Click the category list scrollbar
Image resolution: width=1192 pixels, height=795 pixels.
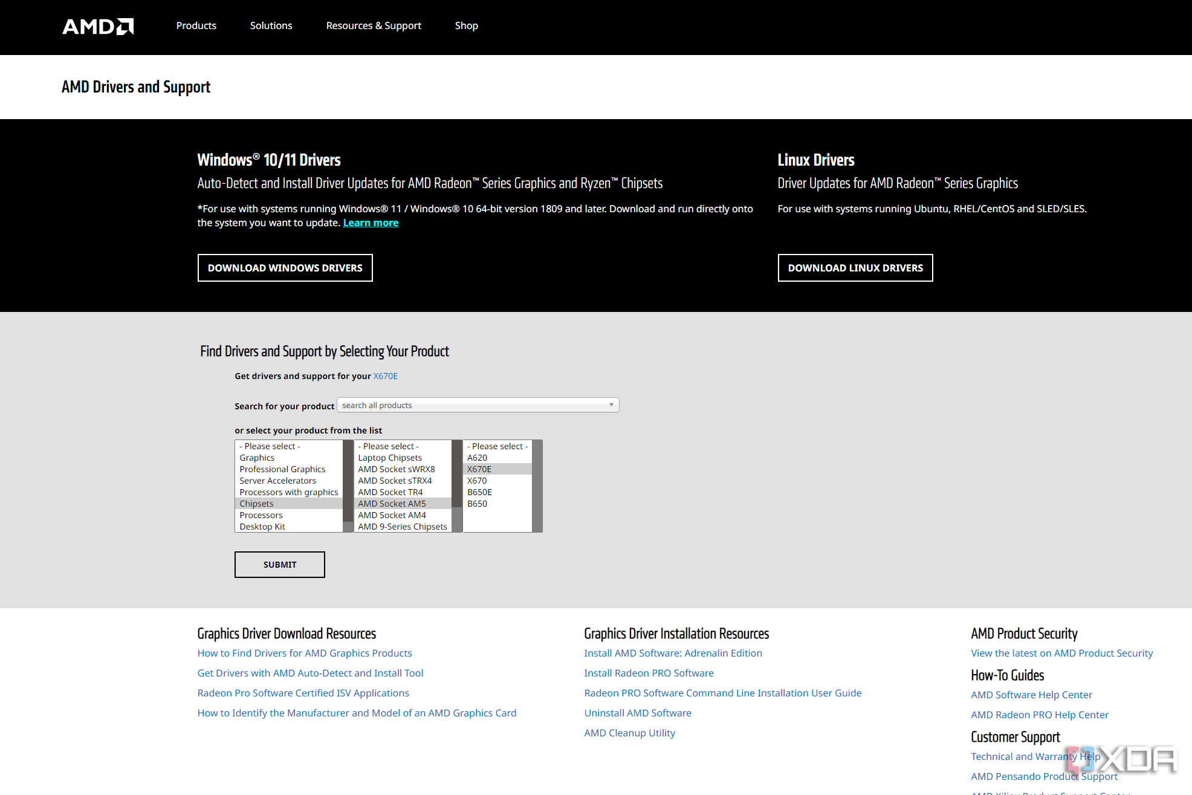pos(348,486)
